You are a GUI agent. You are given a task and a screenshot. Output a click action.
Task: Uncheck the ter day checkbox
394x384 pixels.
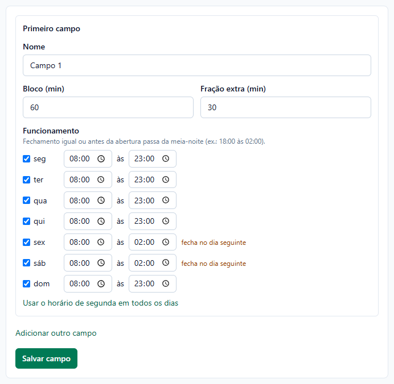click(x=26, y=180)
